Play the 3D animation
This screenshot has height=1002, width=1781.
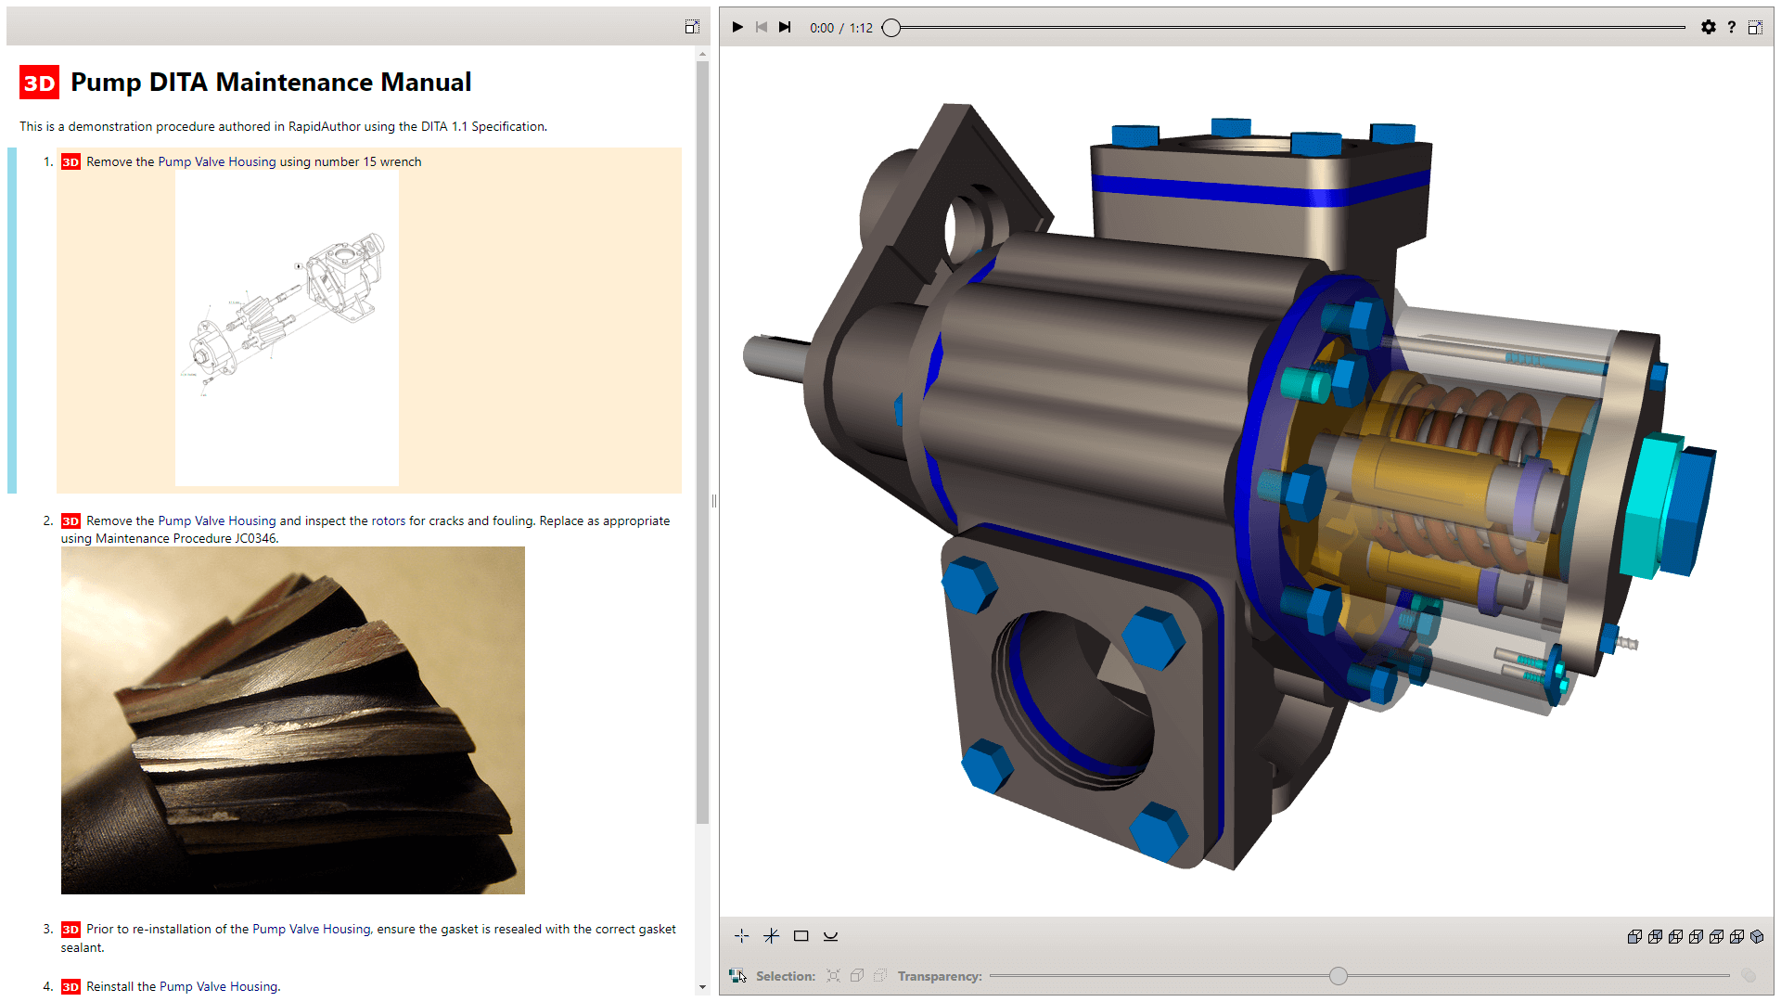pos(737,27)
